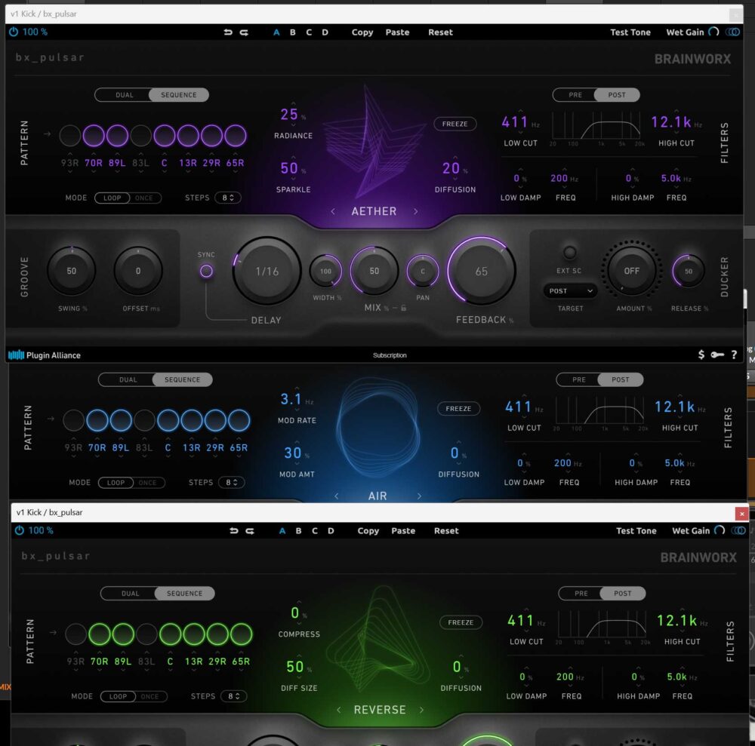Toggle the Mix lock icon
This screenshot has height=746, width=755.
pyautogui.click(x=403, y=308)
